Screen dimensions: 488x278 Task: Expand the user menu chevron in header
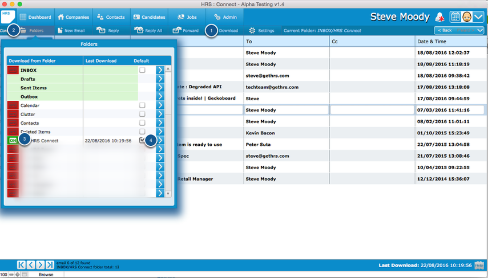tap(478, 17)
